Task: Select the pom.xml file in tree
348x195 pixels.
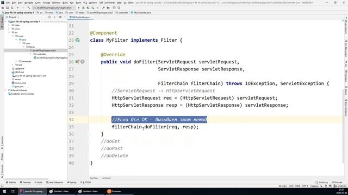Action: point(17,87)
